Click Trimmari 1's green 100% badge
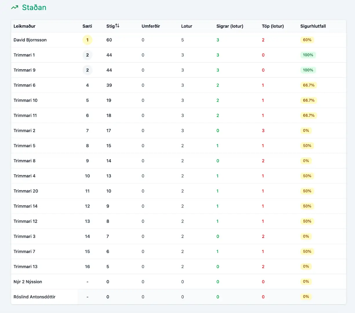Image resolution: width=355 pixels, height=313 pixels. 308,55
